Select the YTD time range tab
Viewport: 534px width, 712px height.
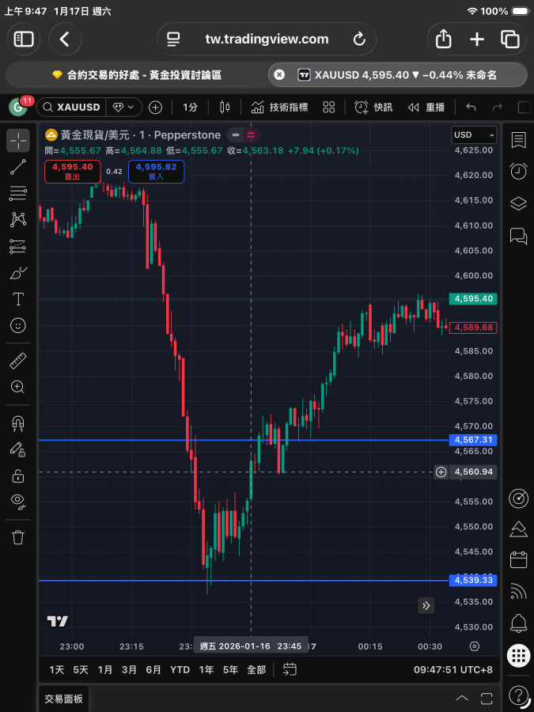(x=180, y=669)
